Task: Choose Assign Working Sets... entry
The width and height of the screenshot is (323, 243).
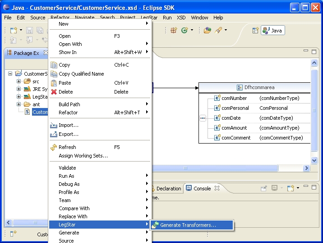Action: [x=100, y=156]
